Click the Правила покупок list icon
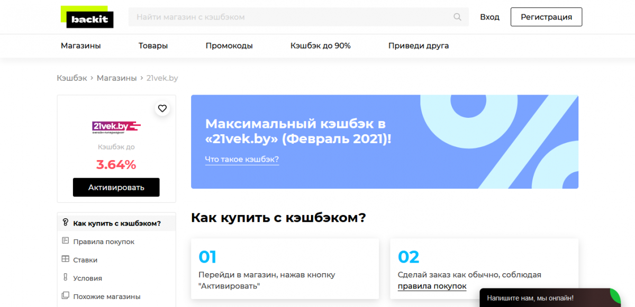This screenshot has width=635, height=307. click(65, 241)
